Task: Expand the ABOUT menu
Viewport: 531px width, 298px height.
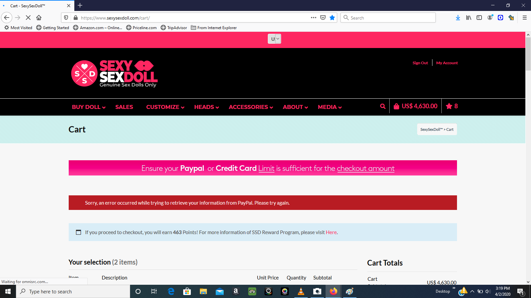Action: (295, 107)
